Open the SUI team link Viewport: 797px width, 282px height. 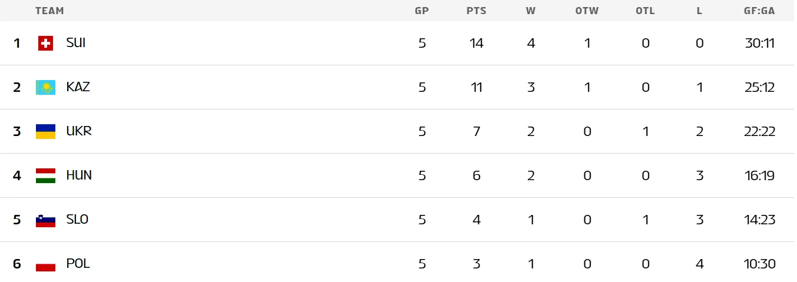pos(76,42)
